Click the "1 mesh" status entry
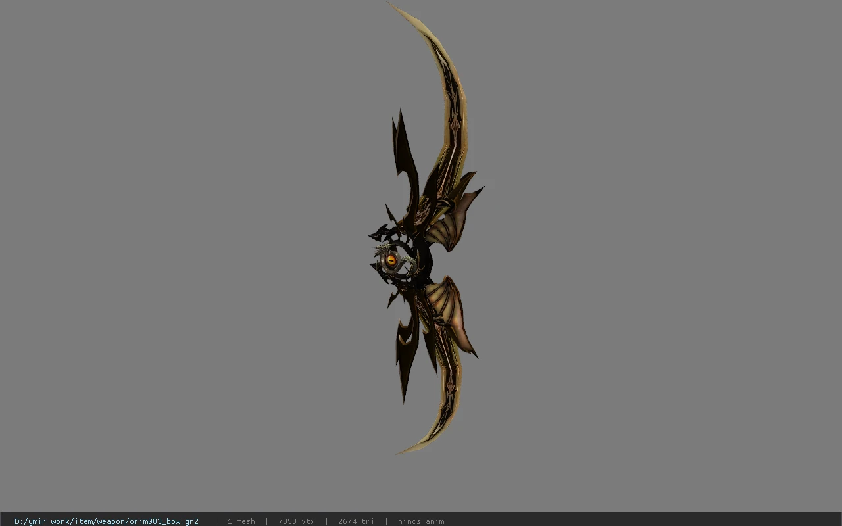 241,521
